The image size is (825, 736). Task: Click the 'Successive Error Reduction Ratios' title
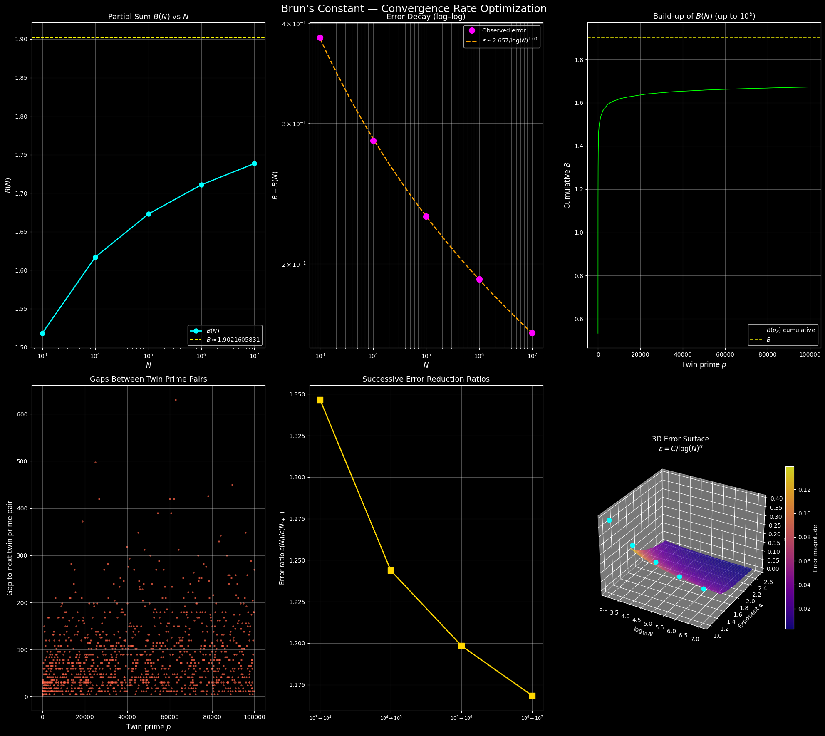pyautogui.click(x=426, y=379)
